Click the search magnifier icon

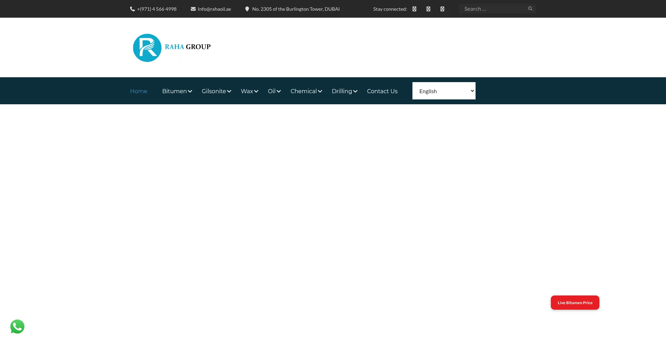(530, 9)
